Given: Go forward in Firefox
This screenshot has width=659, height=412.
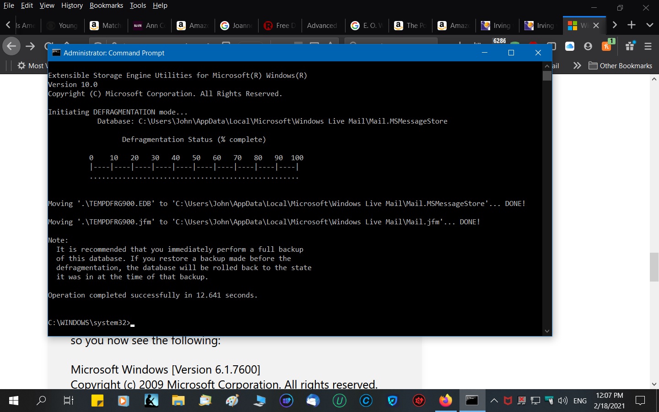Looking at the screenshot, I should coord(30,46).
